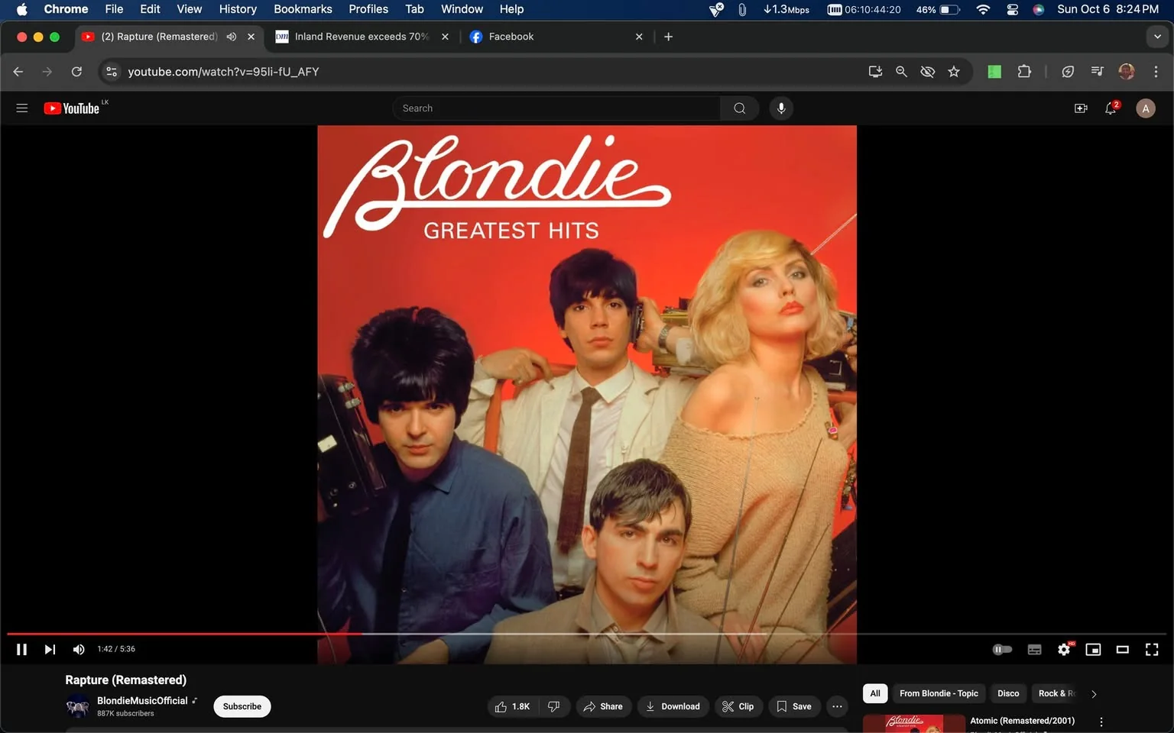Image resolution: width=1174 pixels, height=733 pixels.
Task: Open the crossed-out eye blocked indicator
Action: click(x=928, y=72)
